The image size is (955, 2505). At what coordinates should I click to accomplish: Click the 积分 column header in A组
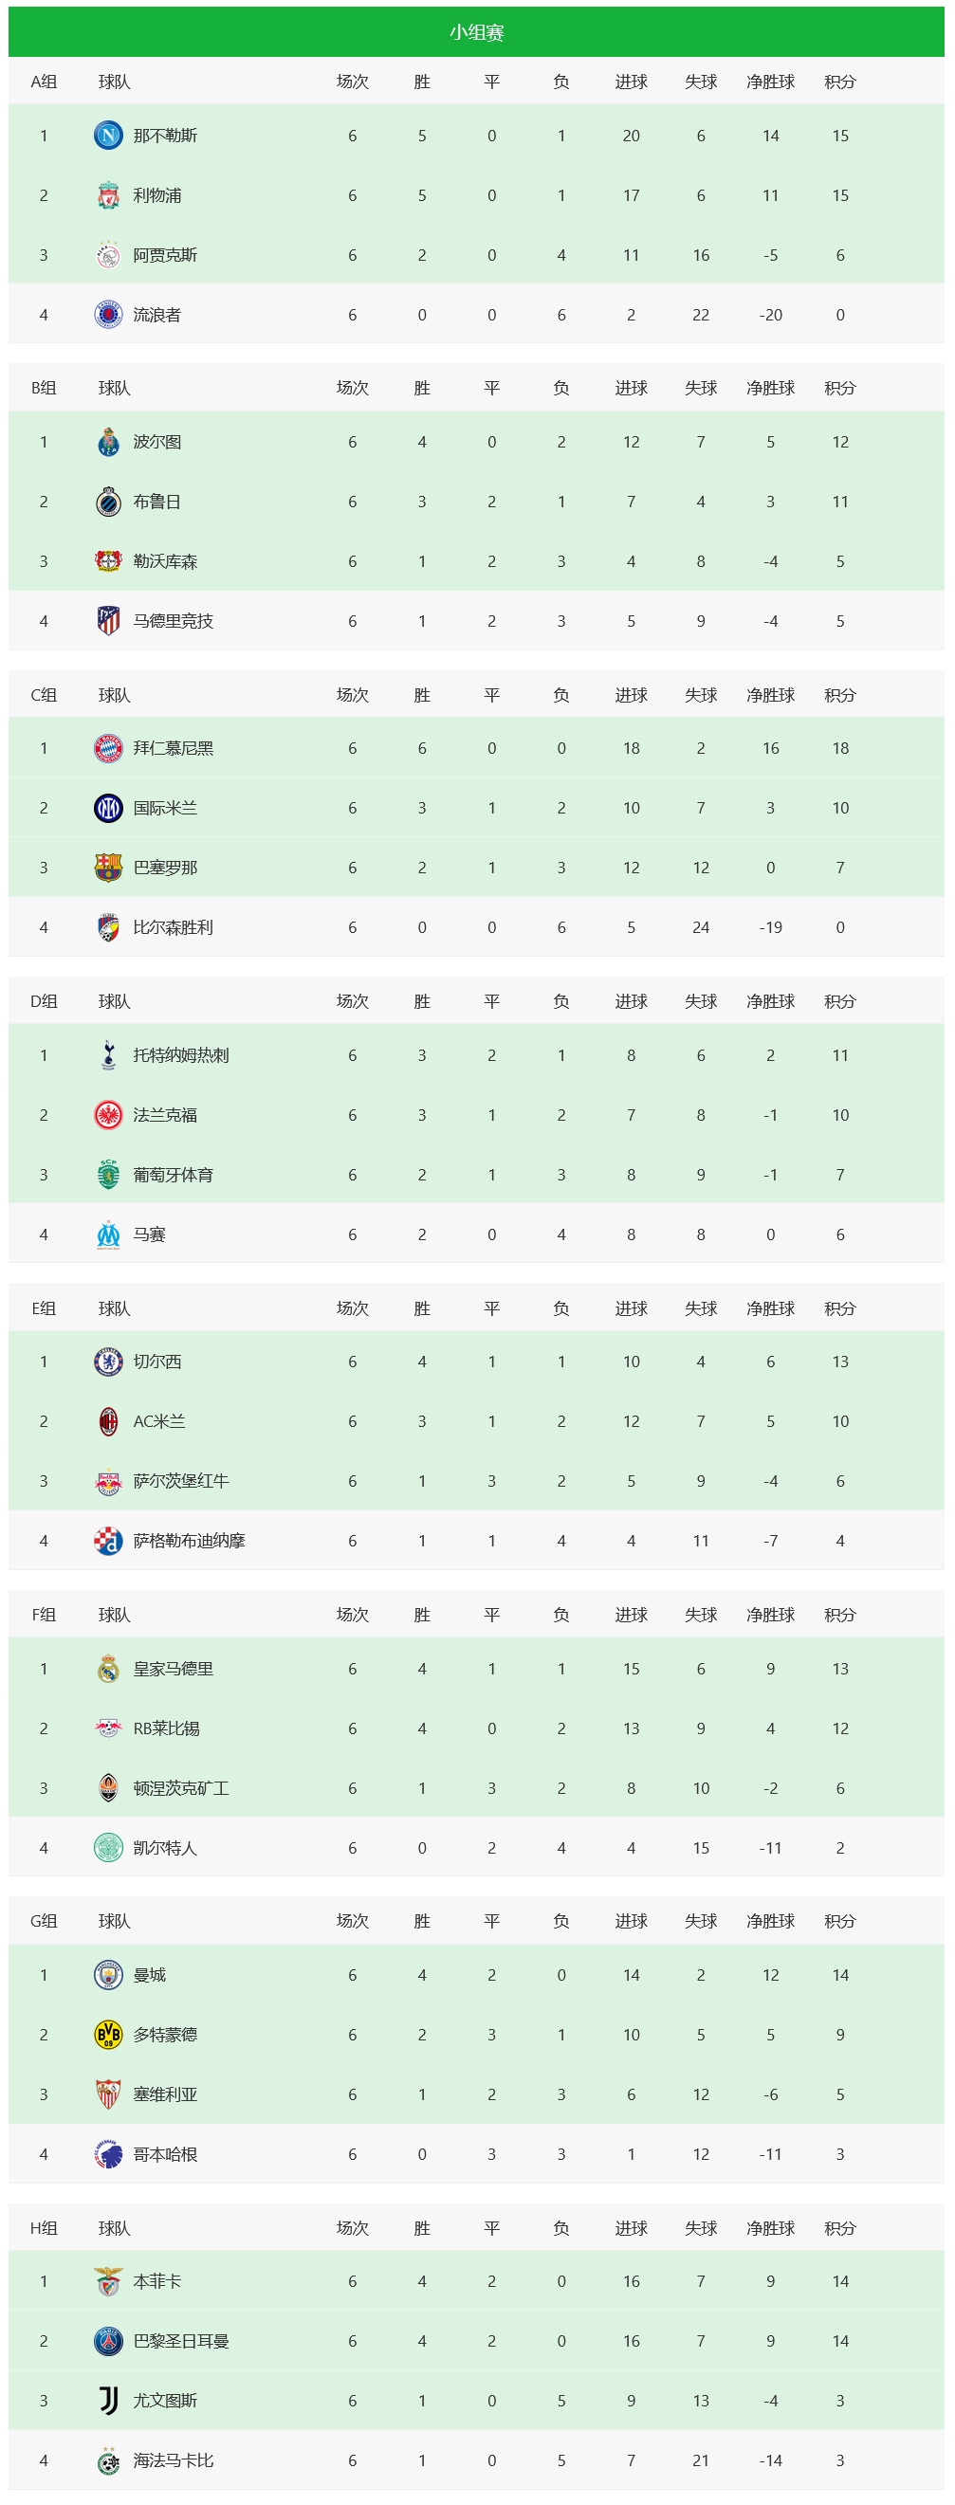(x=840, y=82)
